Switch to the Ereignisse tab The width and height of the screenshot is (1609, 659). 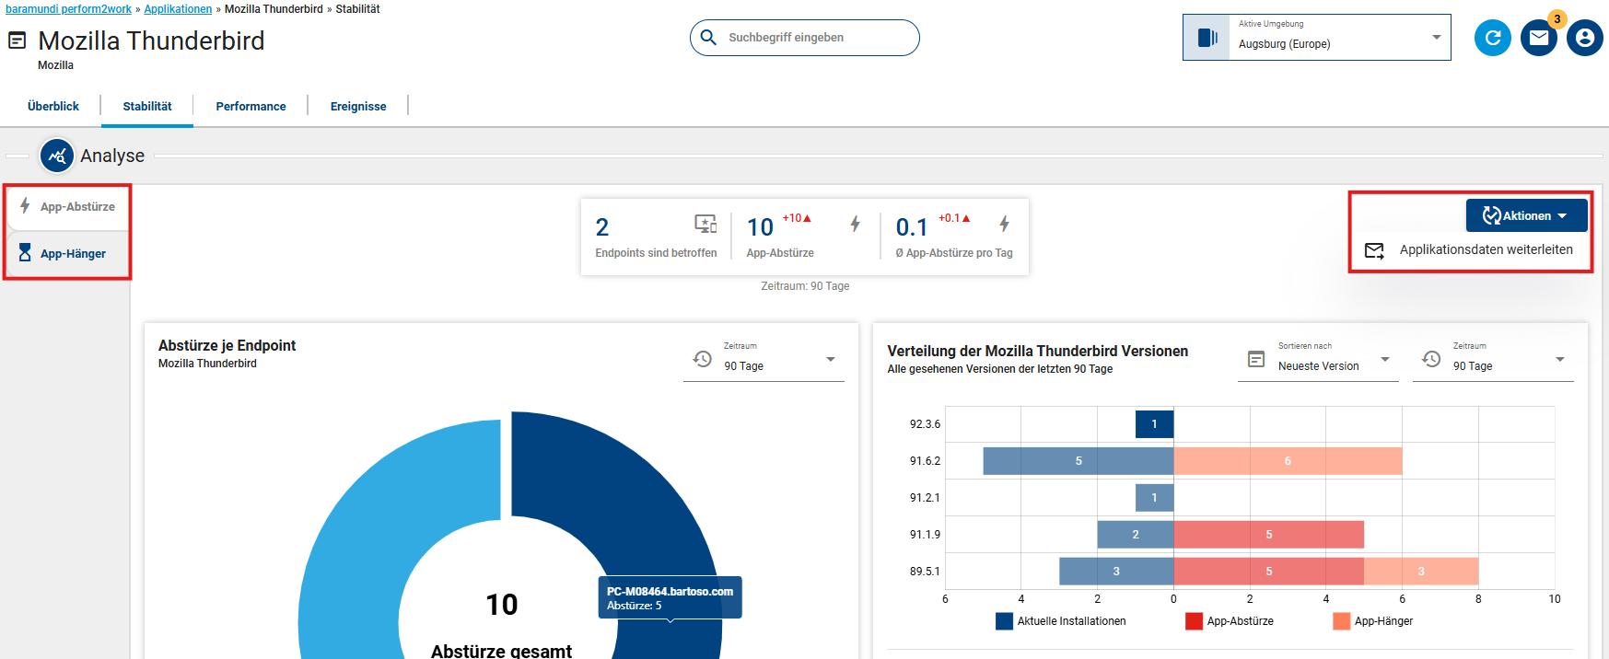[358, 107]
